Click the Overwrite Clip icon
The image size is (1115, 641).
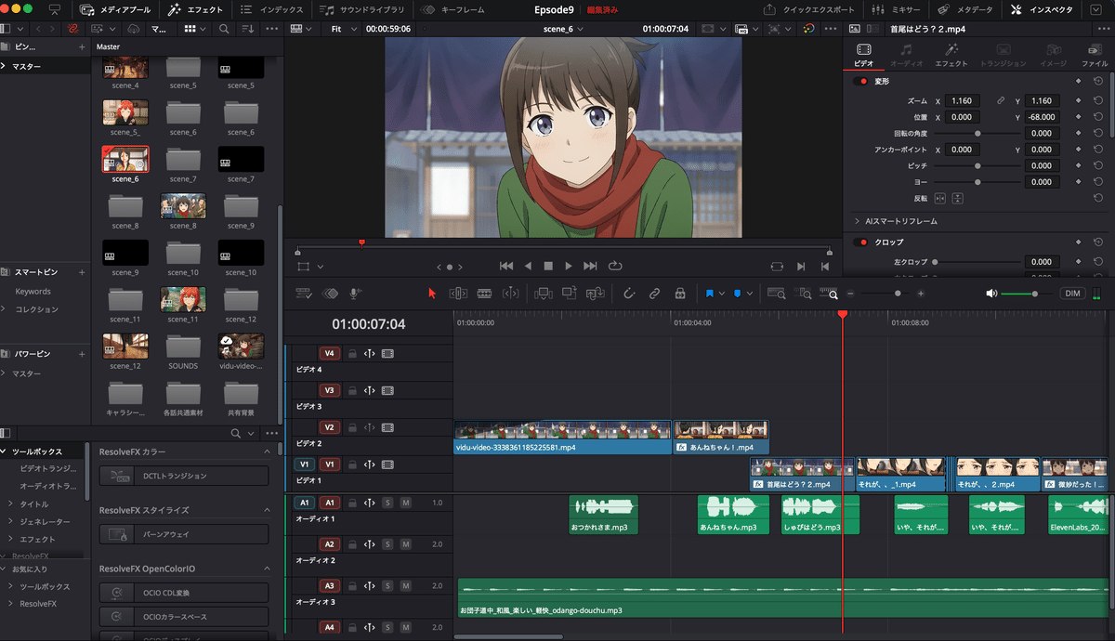coord(570,294)
